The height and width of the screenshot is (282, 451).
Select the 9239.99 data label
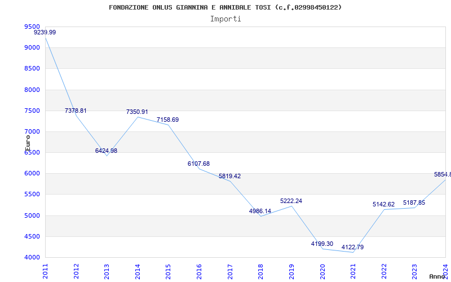(45, 32)
